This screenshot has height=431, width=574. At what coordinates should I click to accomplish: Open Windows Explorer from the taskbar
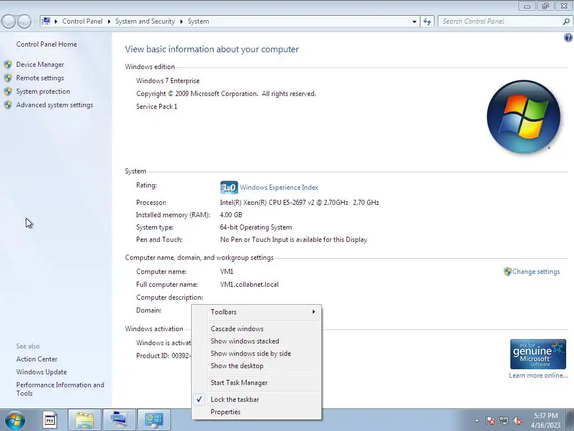pyautogui.click(x=85, y=420)
